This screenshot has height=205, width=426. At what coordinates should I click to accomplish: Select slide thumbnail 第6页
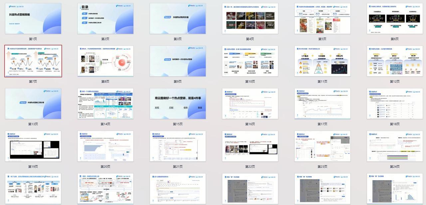395,19
